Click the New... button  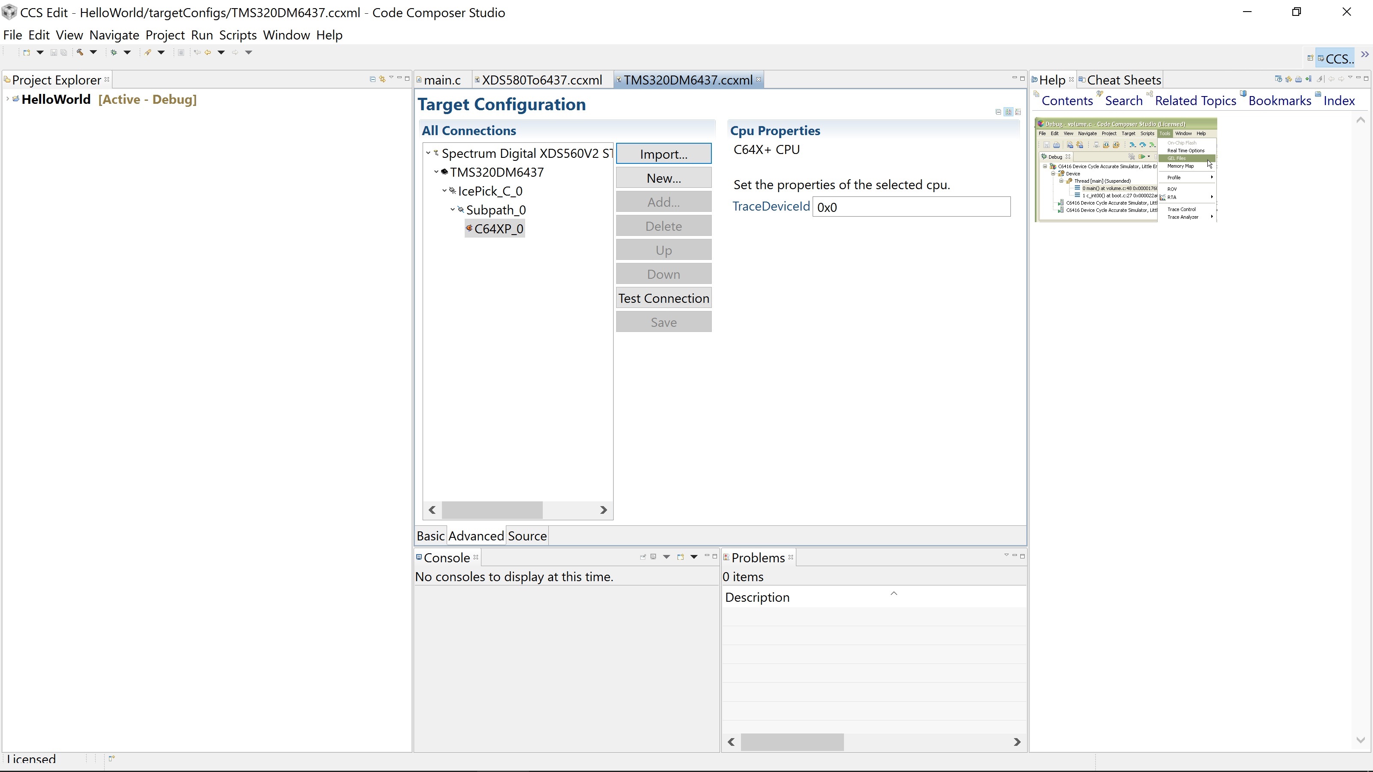664,178
